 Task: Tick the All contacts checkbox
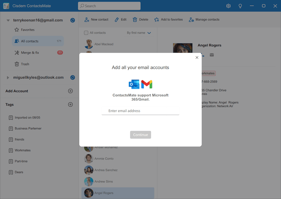point(86,33)
